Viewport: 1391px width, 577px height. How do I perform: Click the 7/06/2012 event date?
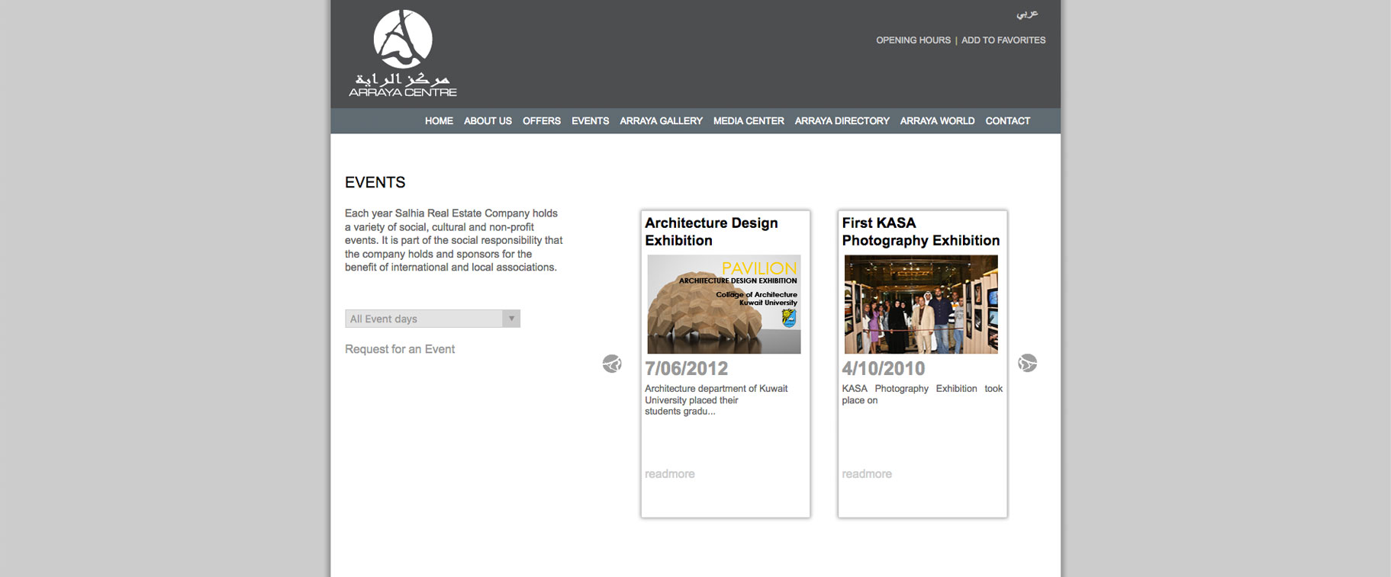(686, 369)
